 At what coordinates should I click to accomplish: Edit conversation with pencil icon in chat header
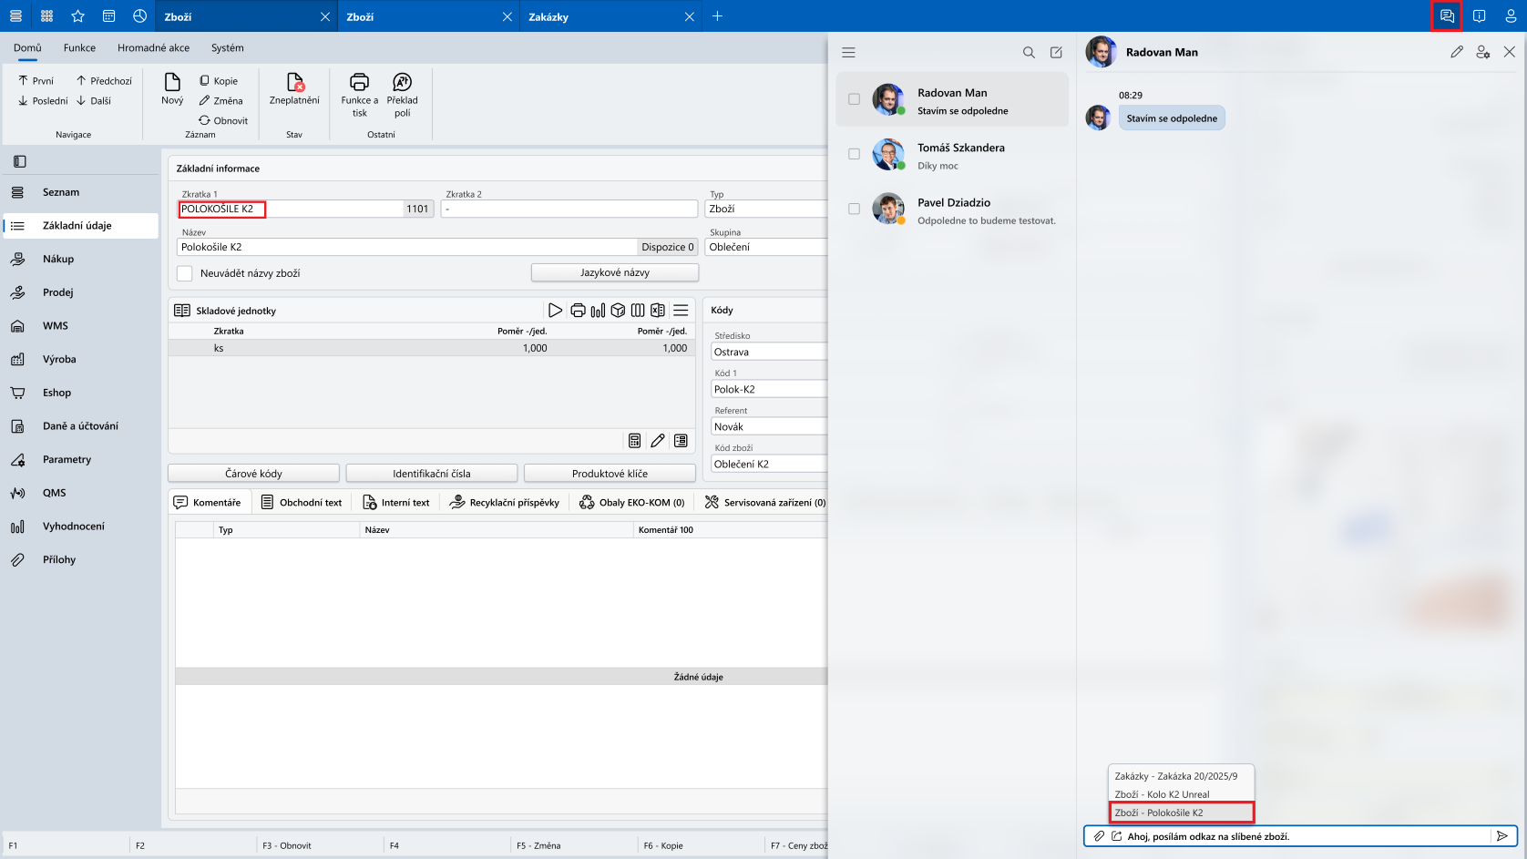[x=1457, y=52]
